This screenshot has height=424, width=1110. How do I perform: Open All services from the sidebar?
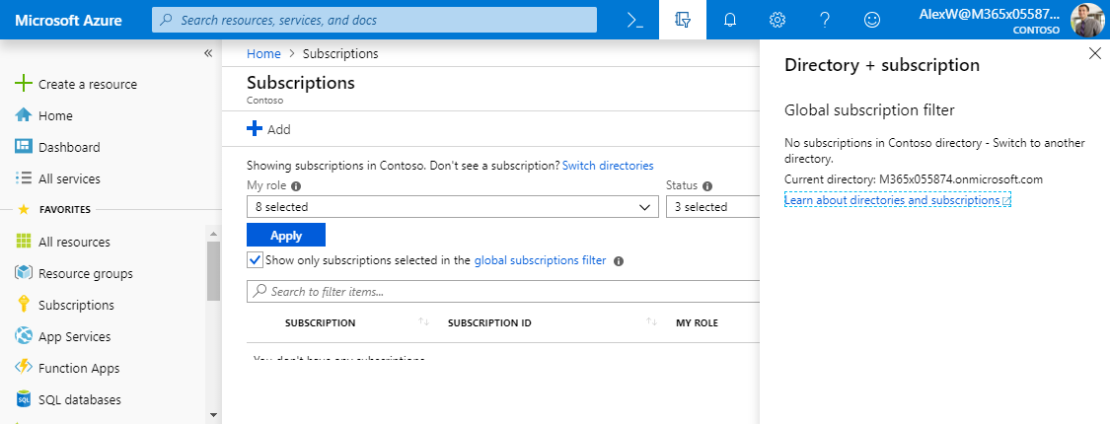(69, 178)
